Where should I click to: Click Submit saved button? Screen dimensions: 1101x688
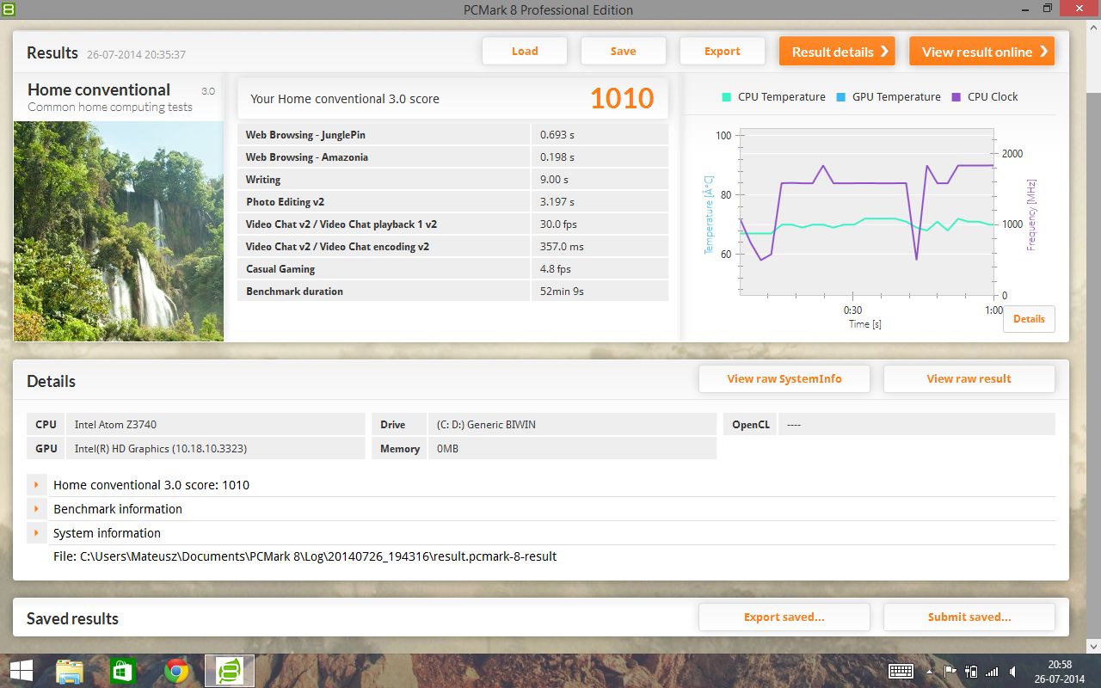point(969,617)
